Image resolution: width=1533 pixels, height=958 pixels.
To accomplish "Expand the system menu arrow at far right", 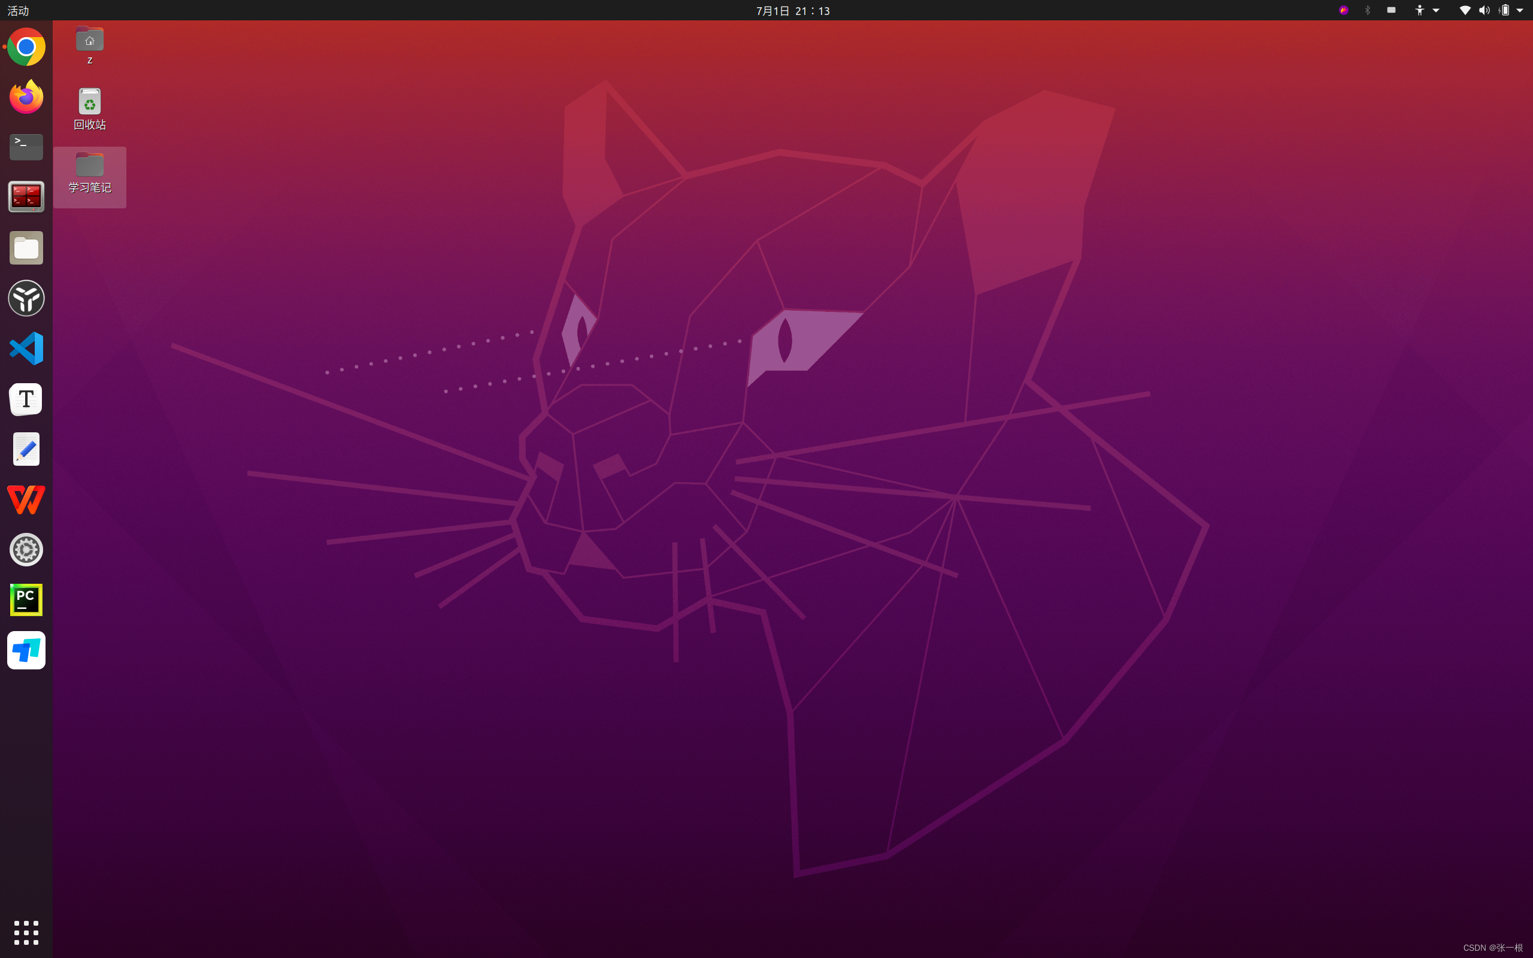I will [x=1520, y=10].
